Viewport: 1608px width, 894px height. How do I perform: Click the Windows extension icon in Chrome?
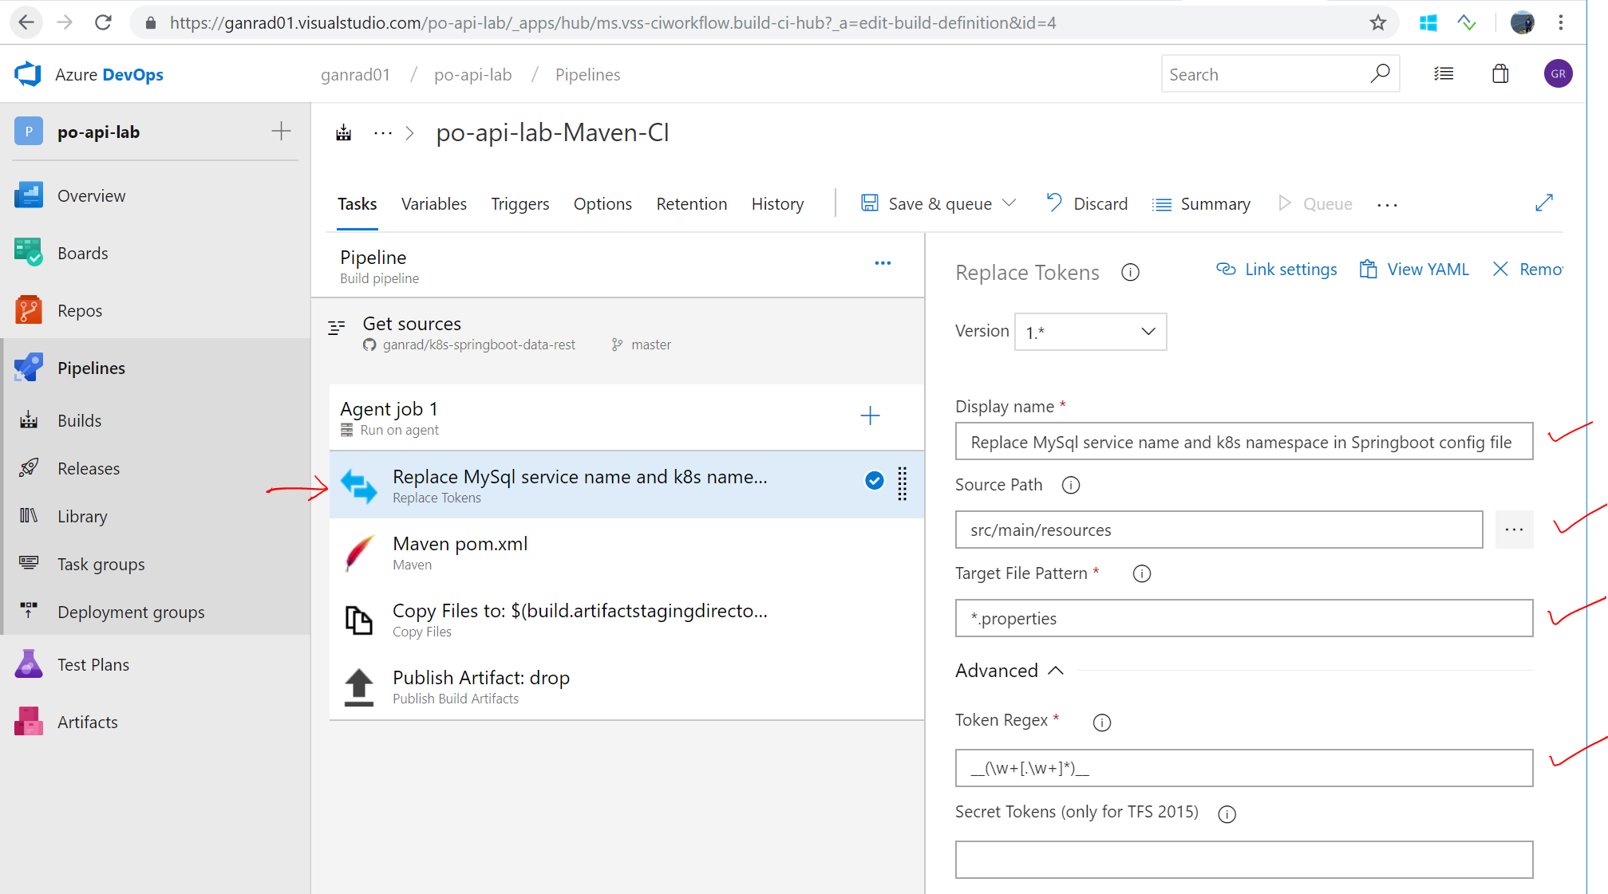[x=1428, y=22]
